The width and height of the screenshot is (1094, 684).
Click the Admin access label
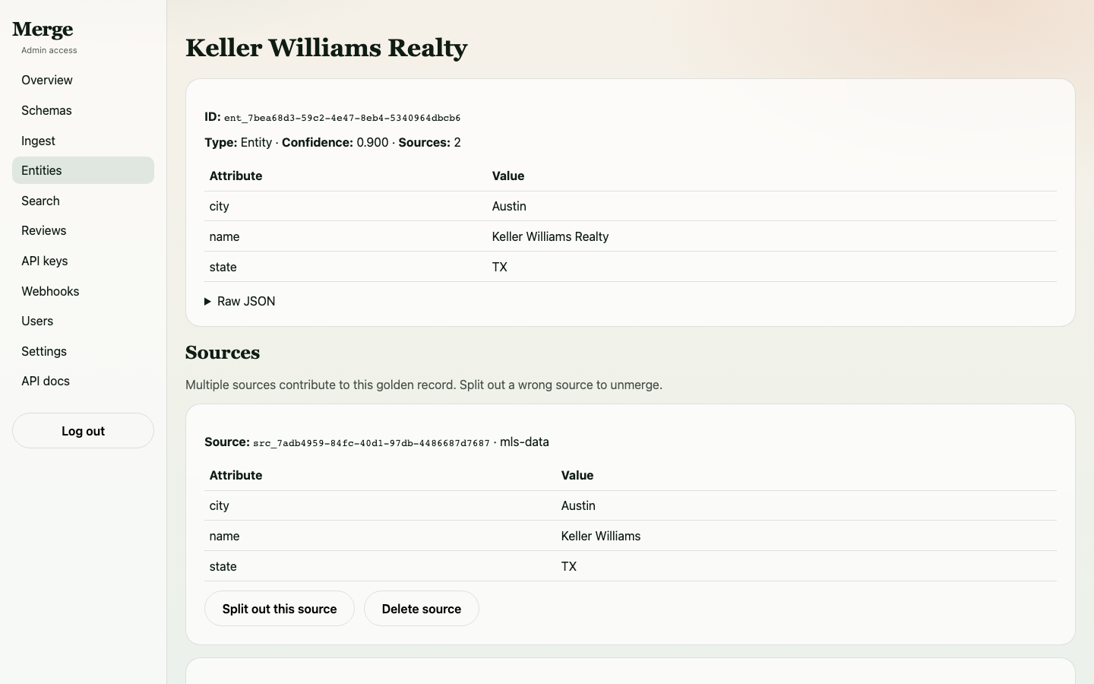[49, 50]
